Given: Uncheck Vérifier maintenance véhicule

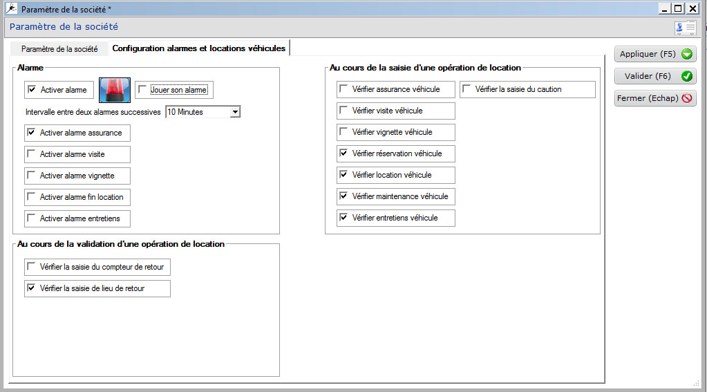Looking at the screenshot, I should [x=343, y=196].
